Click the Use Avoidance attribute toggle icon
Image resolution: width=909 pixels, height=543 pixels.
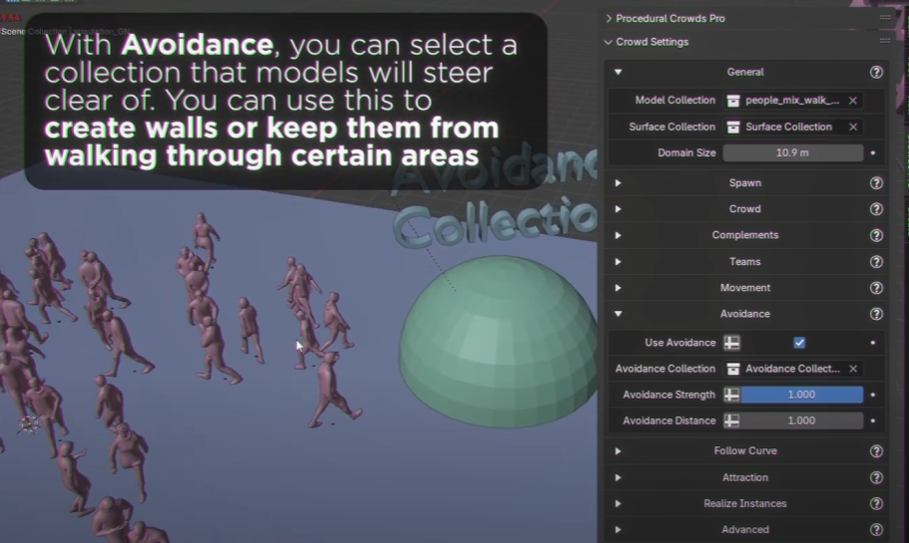click(731, 343)
